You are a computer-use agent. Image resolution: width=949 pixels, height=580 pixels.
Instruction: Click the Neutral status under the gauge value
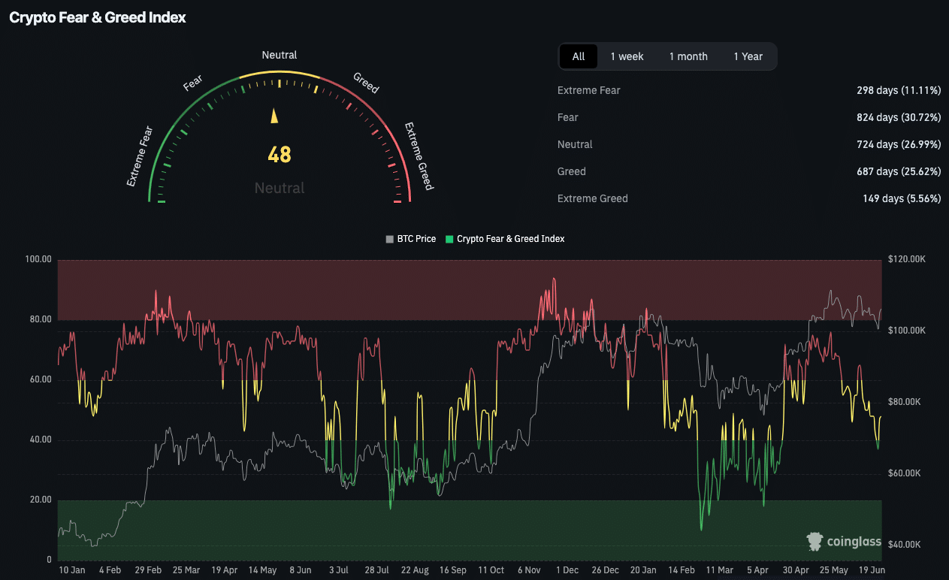tap(280, 188)
